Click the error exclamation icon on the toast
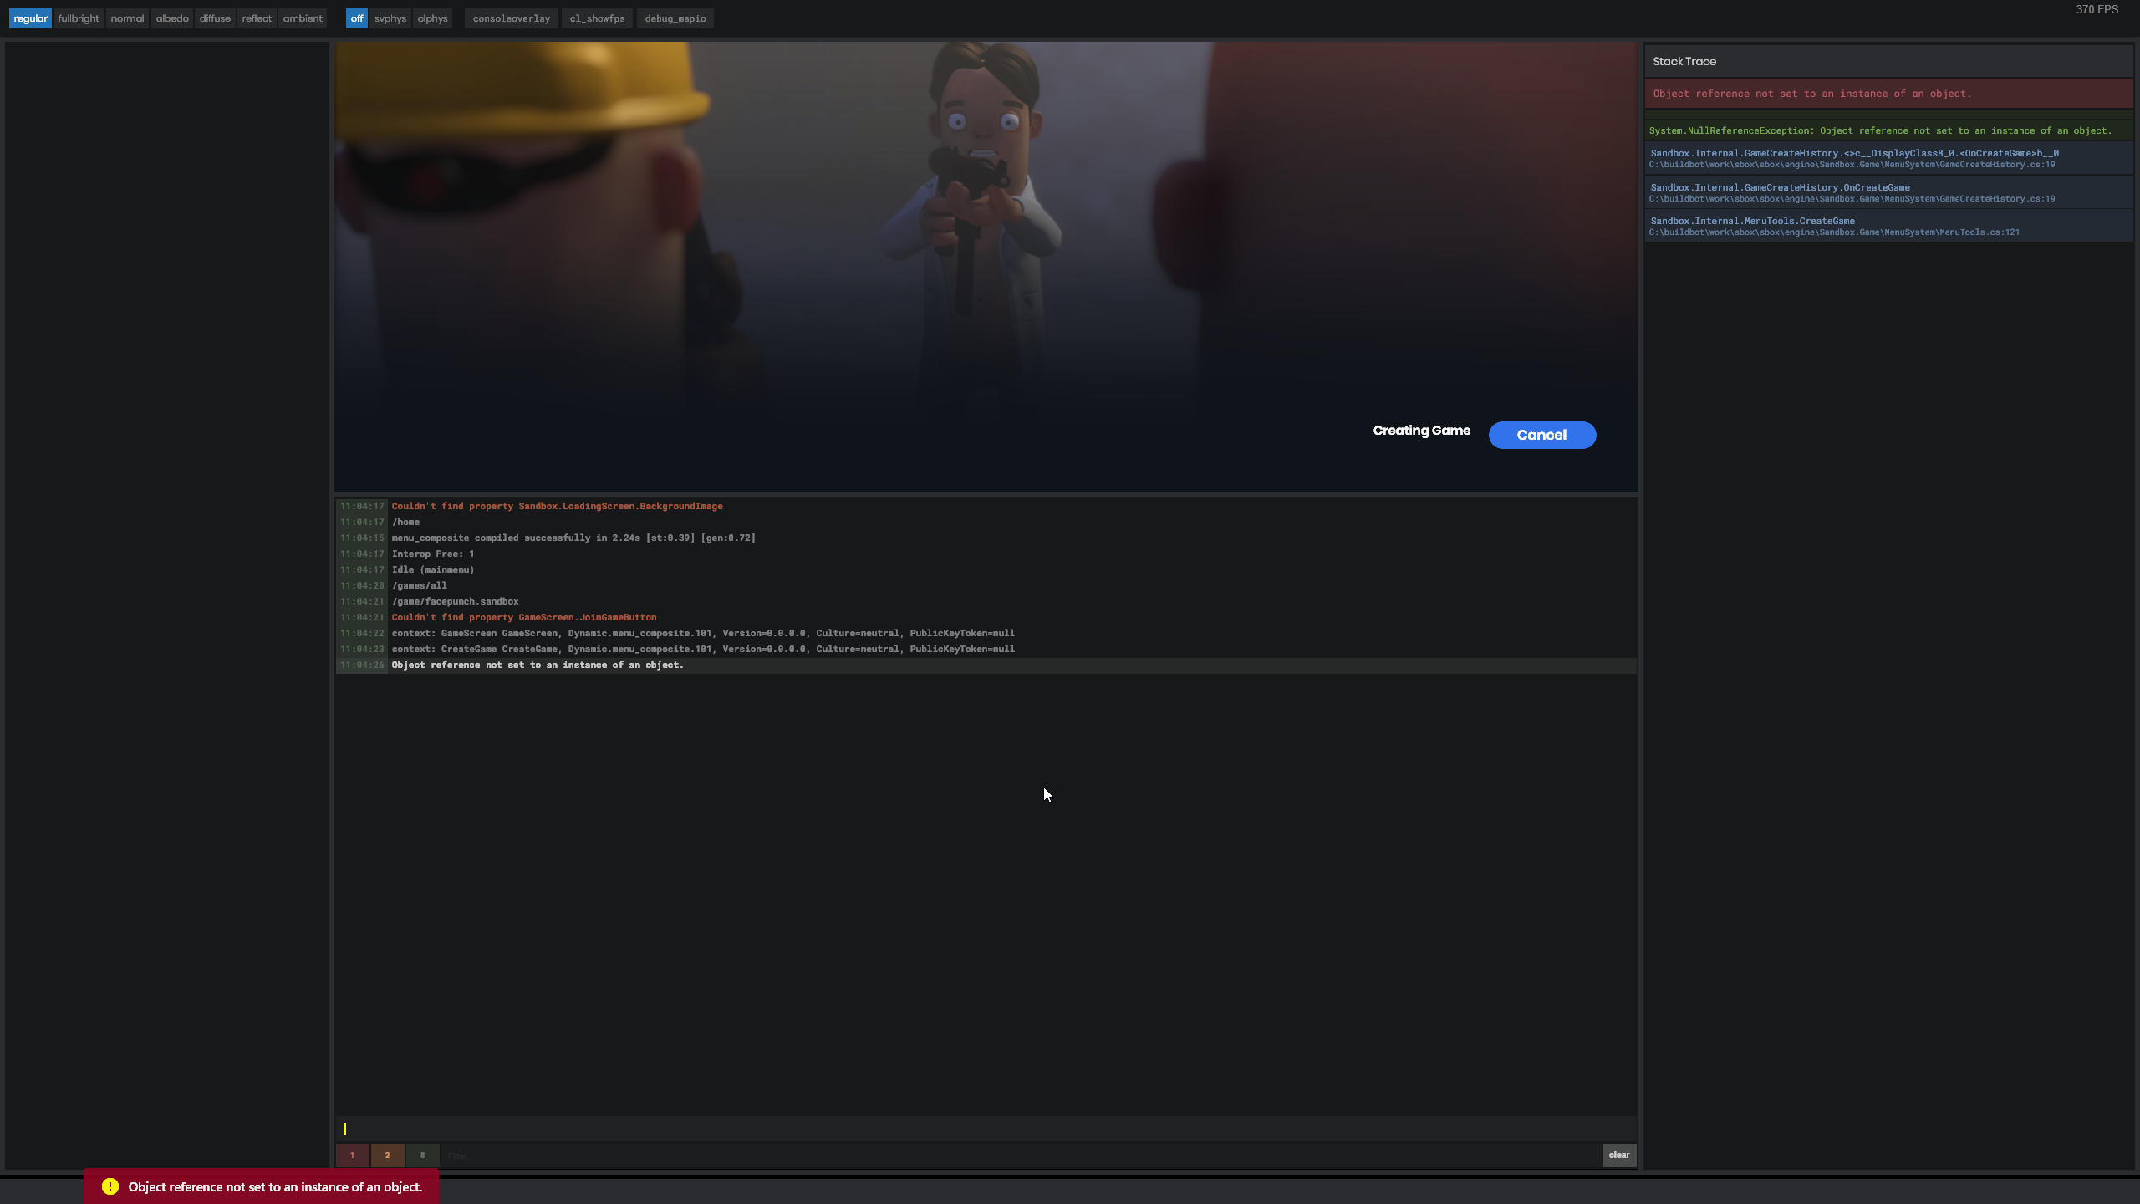Image resolution: width=2140 pixels, height=1204 pixels. pos(109,1186)
